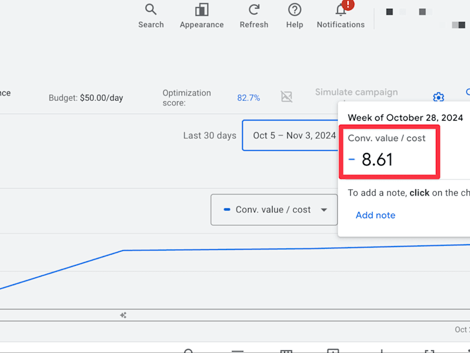Open the Help menu
470x353 pixels.
[295, 16]
